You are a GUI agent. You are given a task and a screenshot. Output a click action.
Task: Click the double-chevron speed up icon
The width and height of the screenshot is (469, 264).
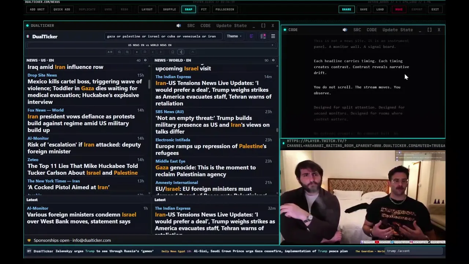pos(145,52)
